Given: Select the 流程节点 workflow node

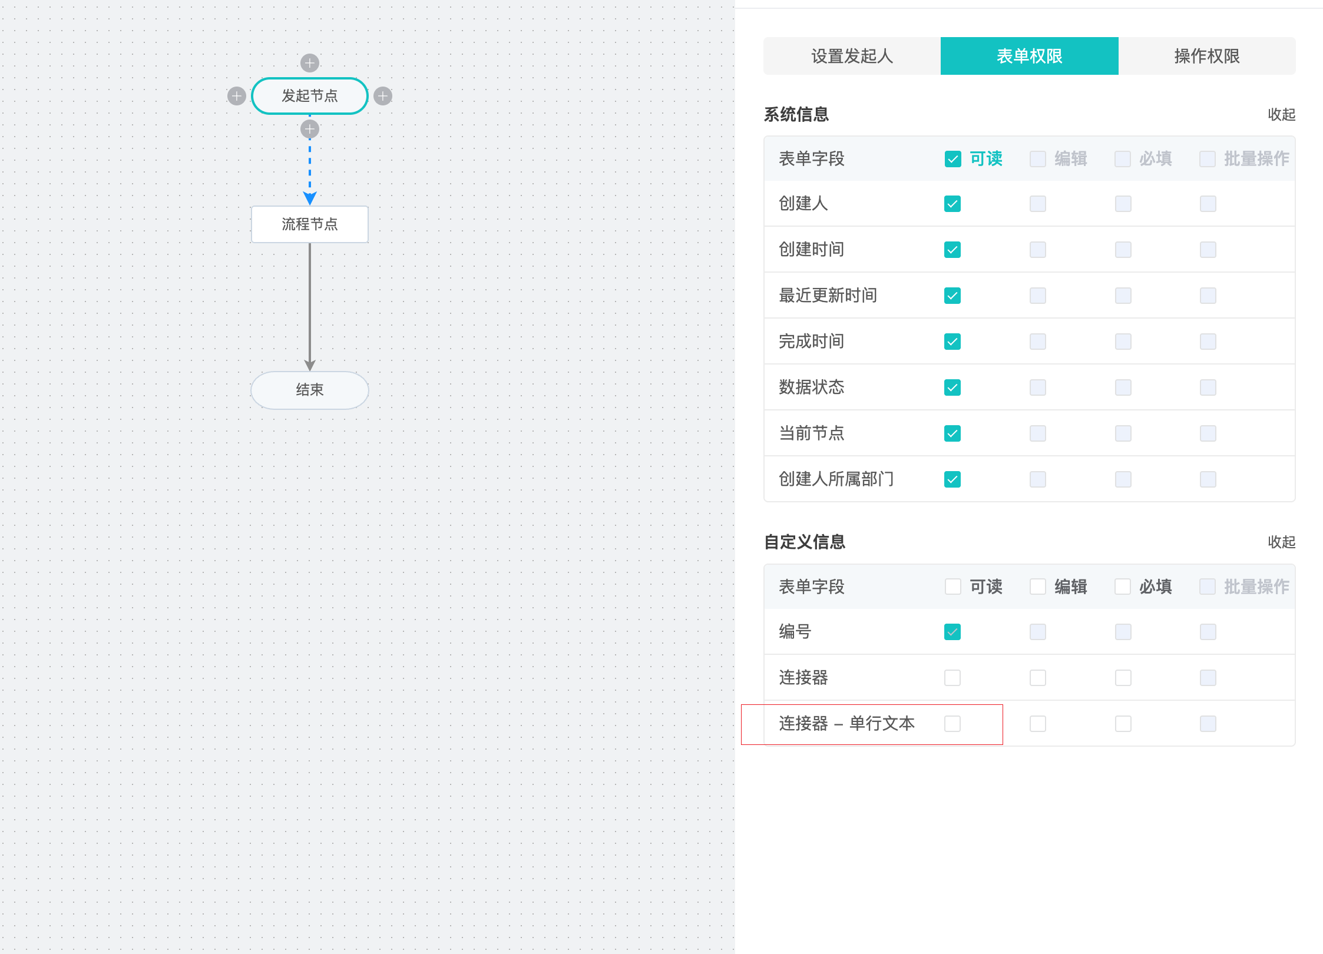Looking at the screenshot, I should [310, 224].
